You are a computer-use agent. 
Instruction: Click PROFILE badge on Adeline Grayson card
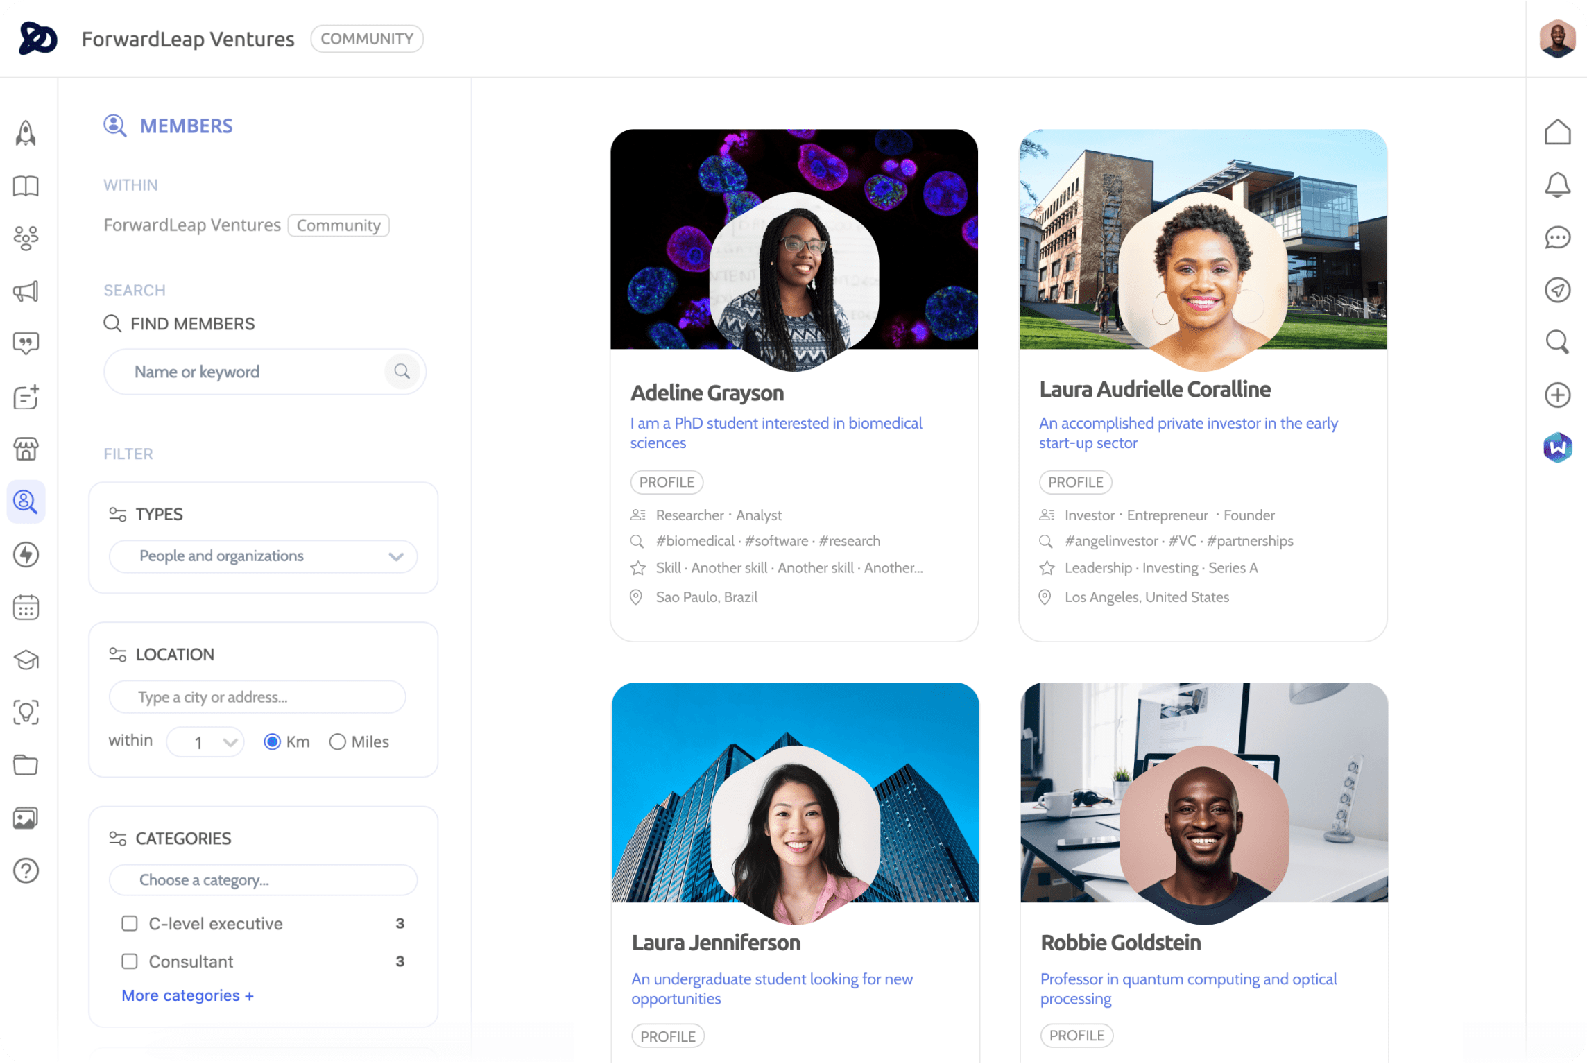pyautogui.click(x=667, y=482)
